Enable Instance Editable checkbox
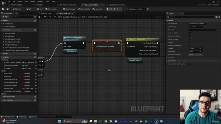The image size is (221, 124). coord(190,33)
